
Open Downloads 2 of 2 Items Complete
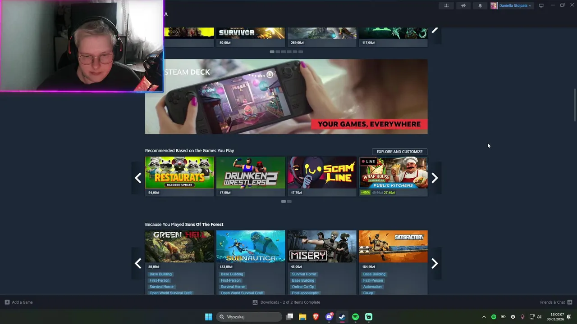tap(290, 302)
